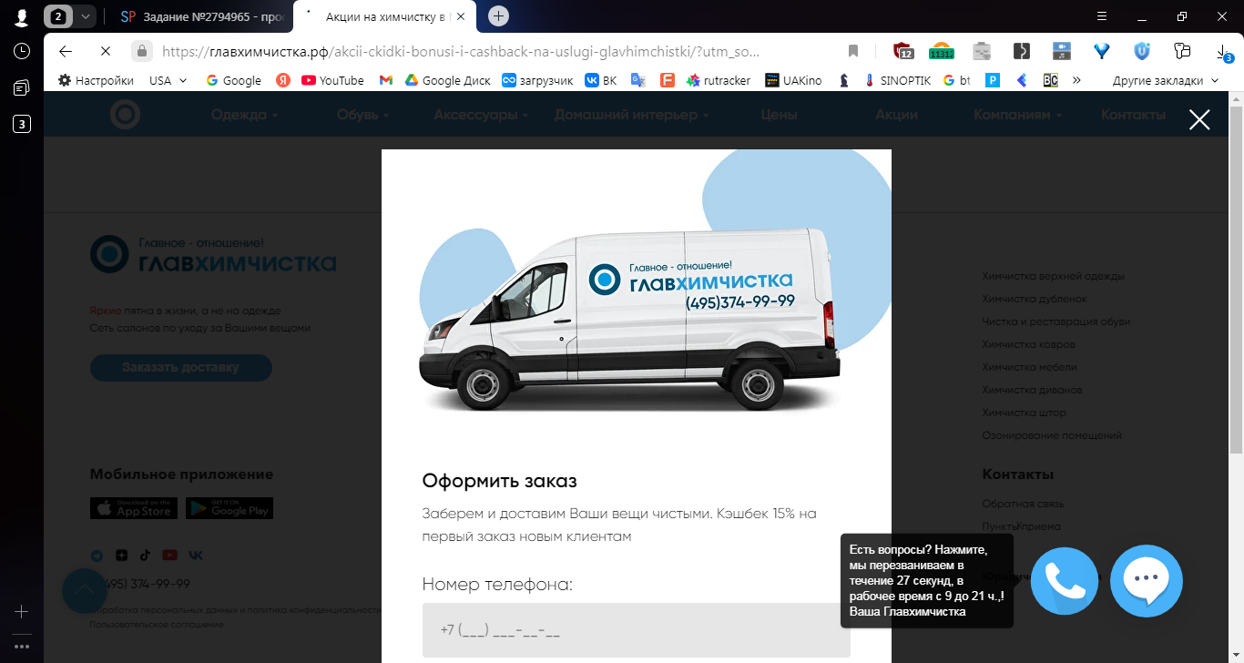This screenshot has height=663, width=1244.
Task: Open Контакты in the site navigation
Action: [1133, 115]
